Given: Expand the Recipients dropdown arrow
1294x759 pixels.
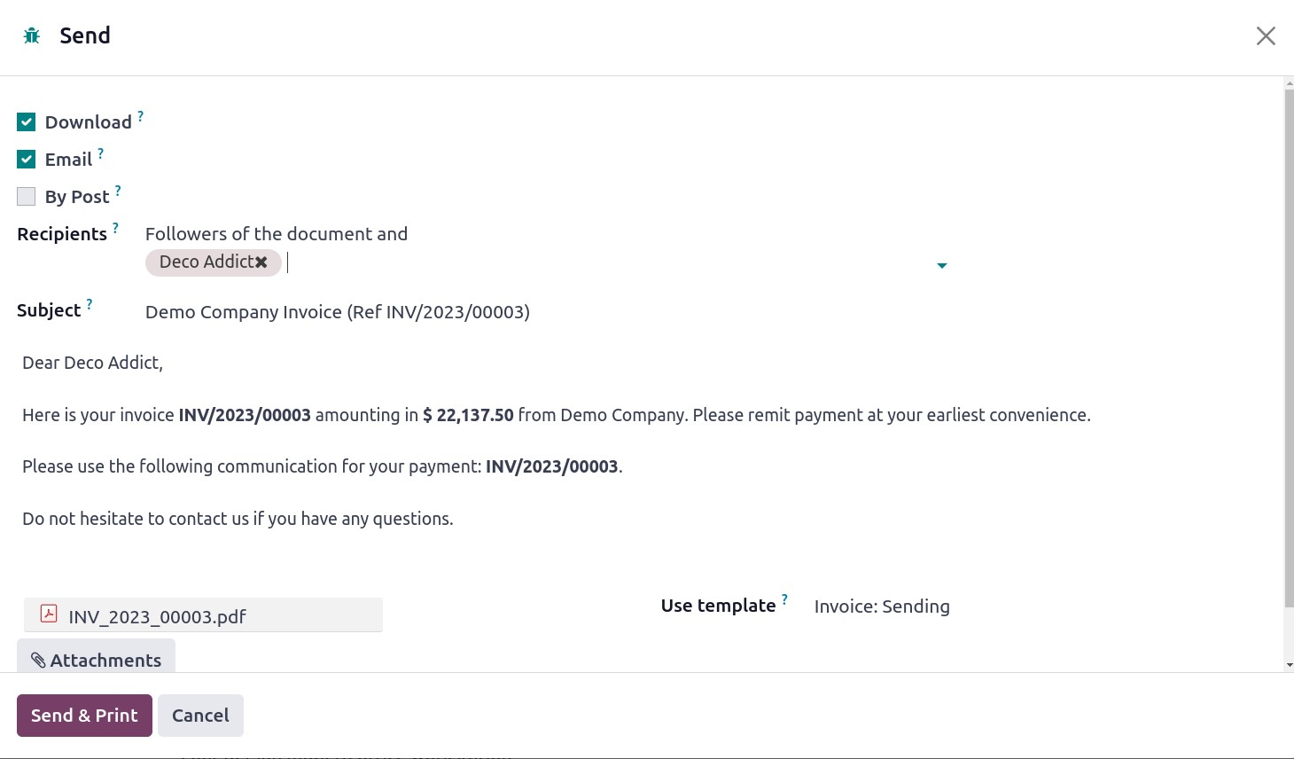Looking at the screenshot, I should tap(941, 265).
